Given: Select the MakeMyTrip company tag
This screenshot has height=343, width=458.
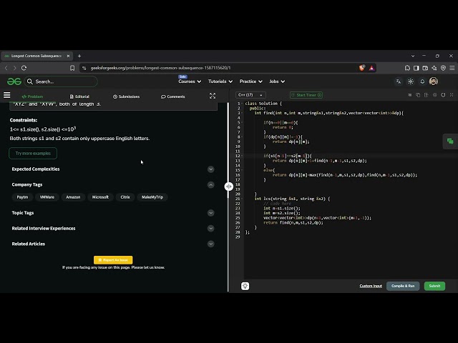Looking at the screenshot, I should [x=152, y=197].
